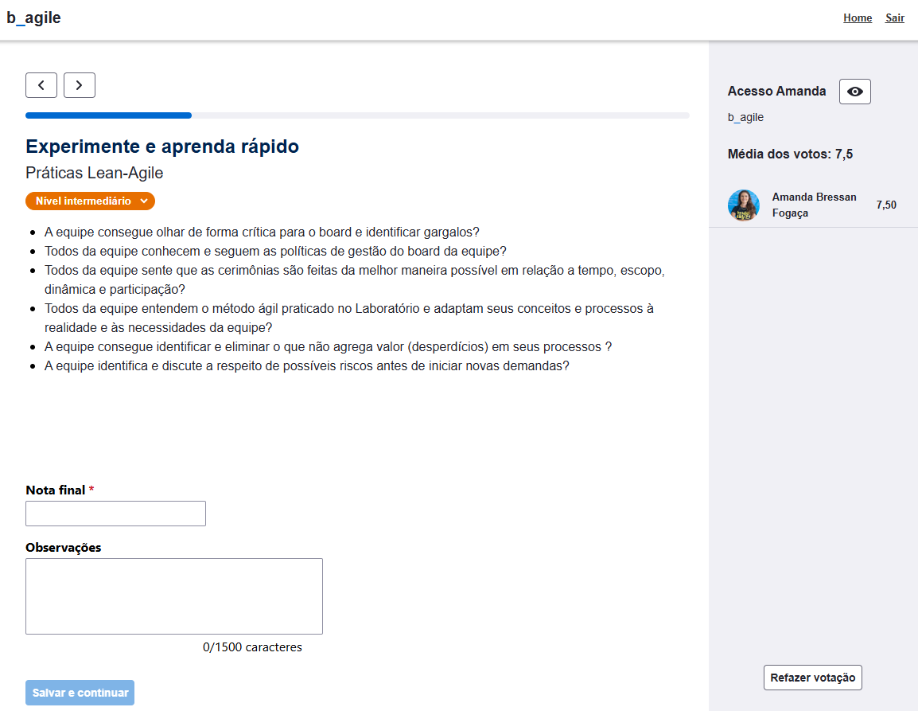Viewport: 918px width, 711px height.
Task: Advance to next question with right arrow
Action: pyautogui.click(x=80, y=85)
